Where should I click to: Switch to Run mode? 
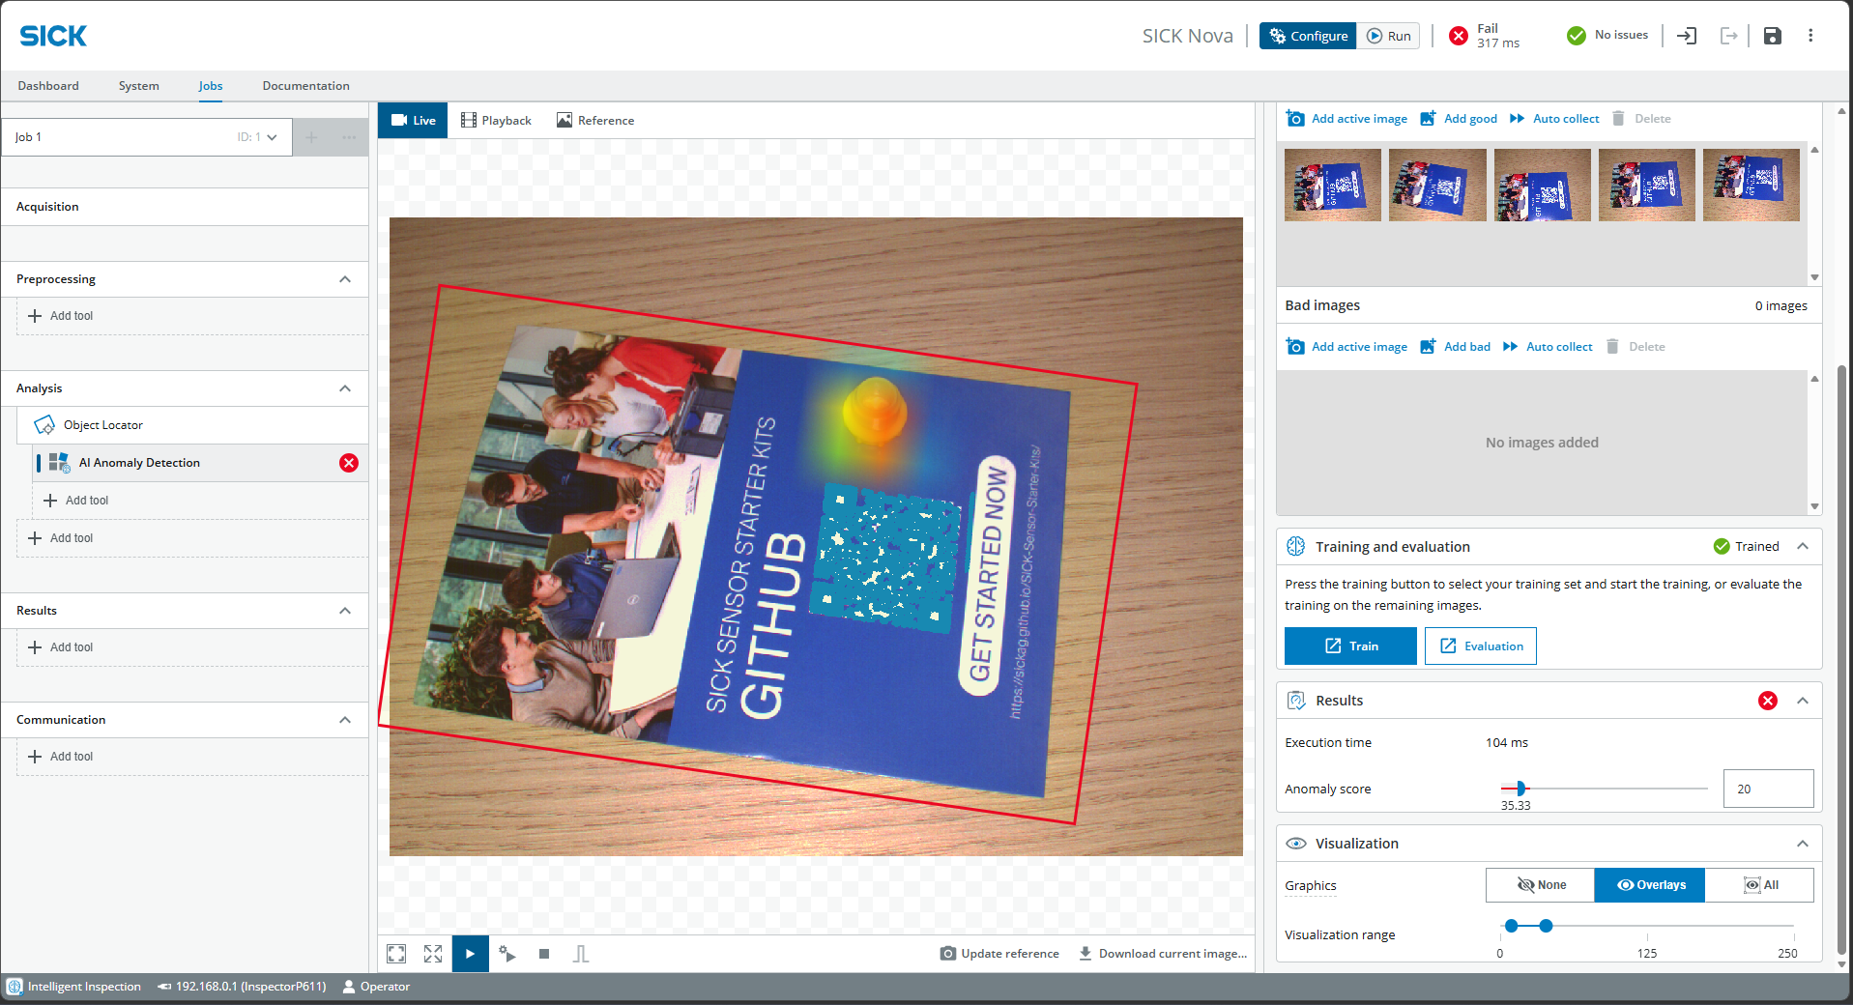pyautogui.click(x=1388, y=36)
